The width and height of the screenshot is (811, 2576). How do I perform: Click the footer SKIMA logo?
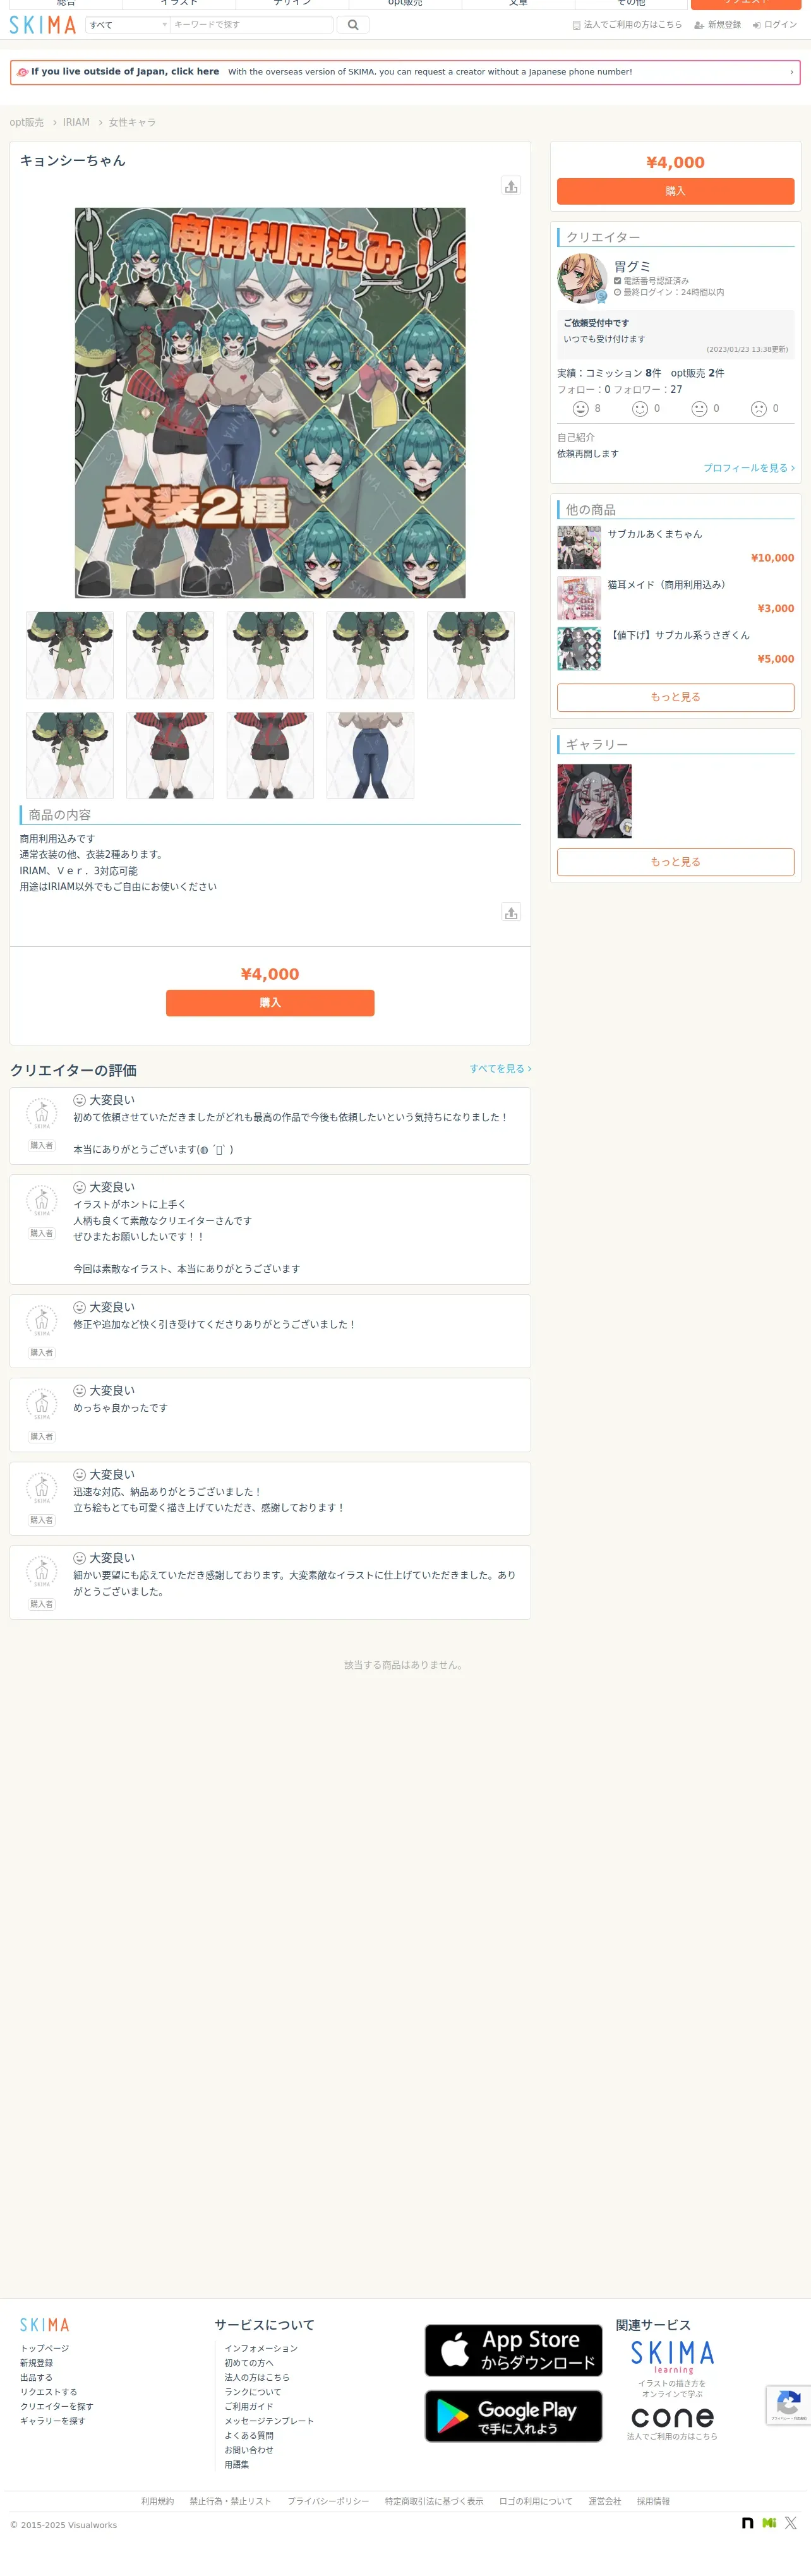click(x=44, y=2325)
